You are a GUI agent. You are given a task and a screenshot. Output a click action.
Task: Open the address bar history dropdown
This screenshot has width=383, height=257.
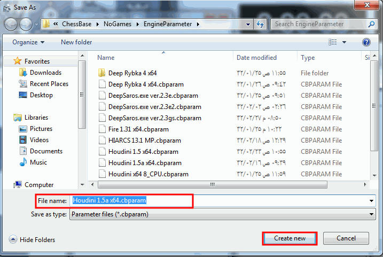248,24
